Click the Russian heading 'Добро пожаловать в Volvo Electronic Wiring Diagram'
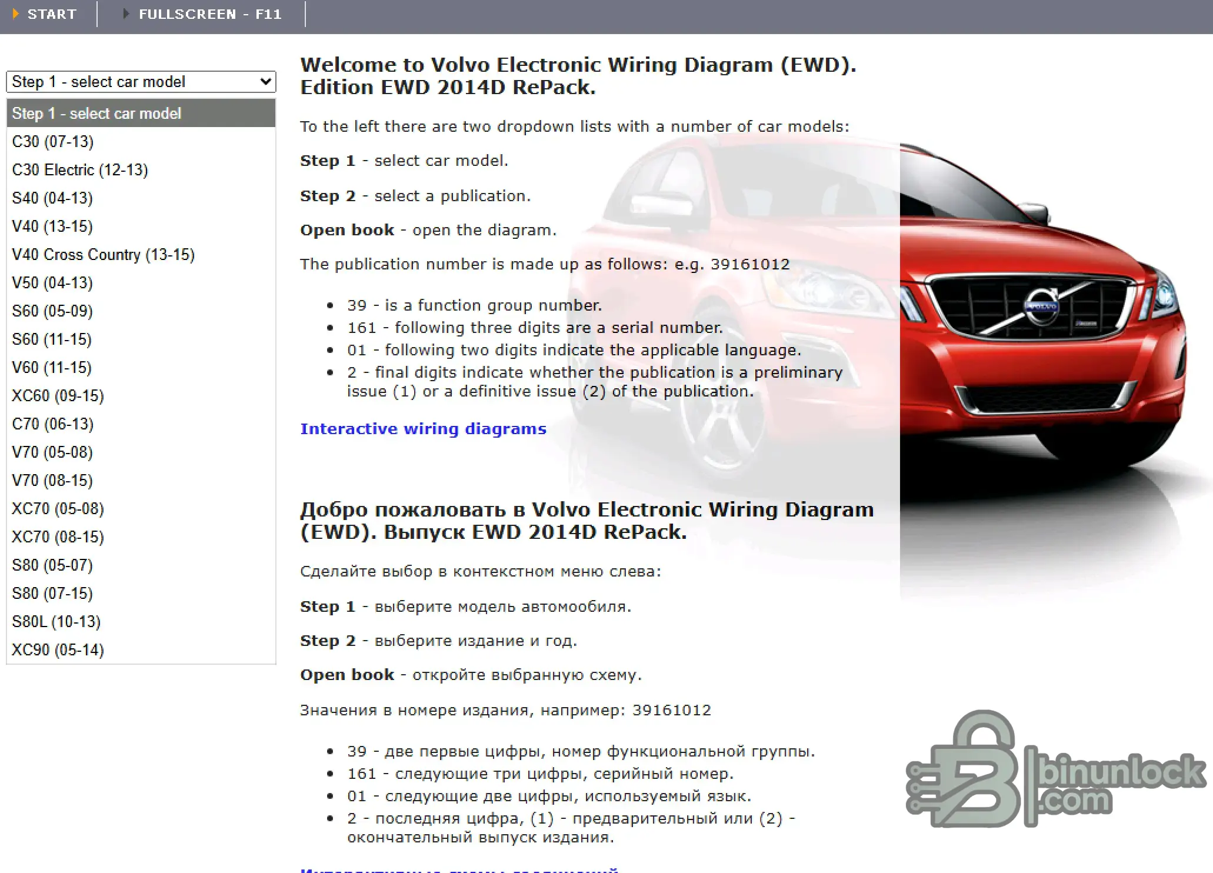Screen dimensions: 1213x873 pyautogui.click(x=587, y=521)
